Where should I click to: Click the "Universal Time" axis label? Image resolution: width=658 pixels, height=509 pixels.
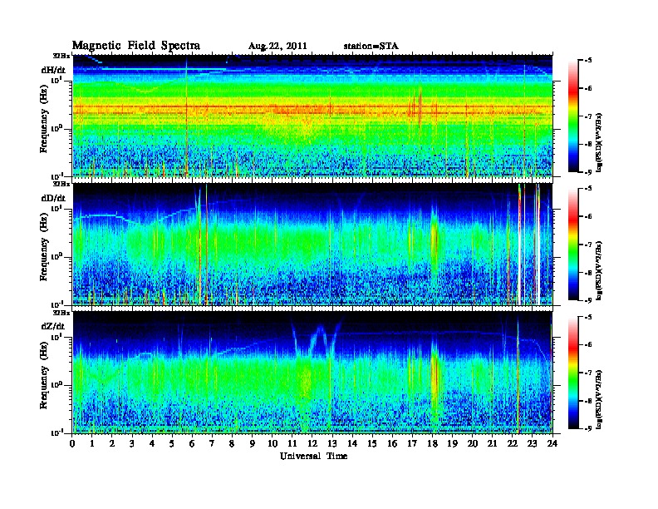(x=313, y=456)
